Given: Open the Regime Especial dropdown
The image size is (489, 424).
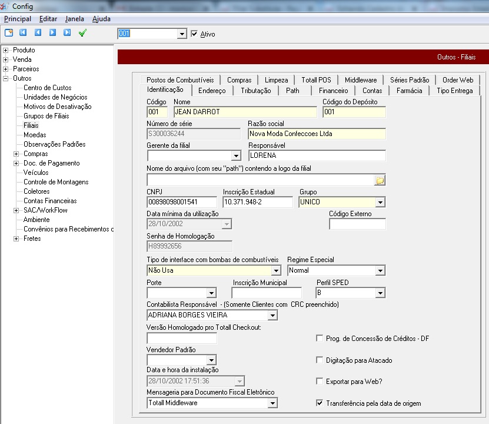Looking at the screenshot, I should [x=380, y=271].
